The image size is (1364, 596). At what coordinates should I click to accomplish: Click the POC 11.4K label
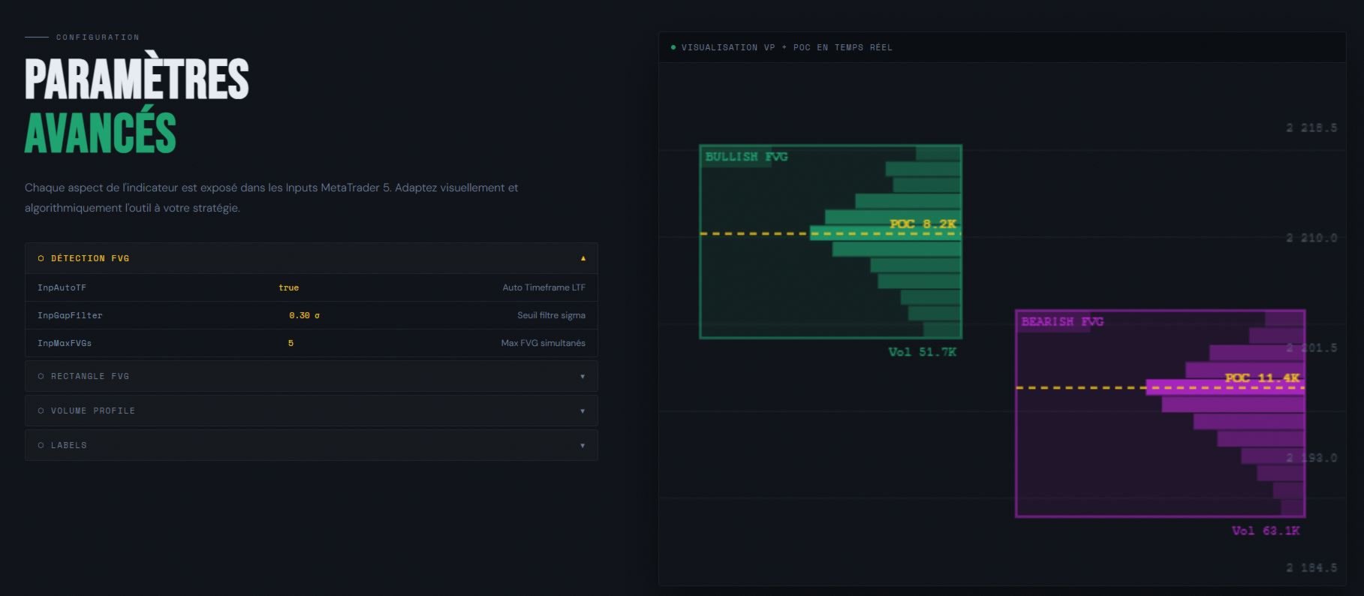click(1262, 378)
